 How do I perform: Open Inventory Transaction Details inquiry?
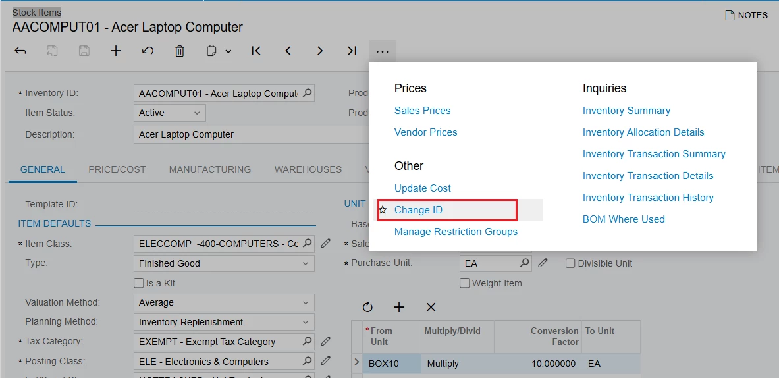[x=648, y=176]
